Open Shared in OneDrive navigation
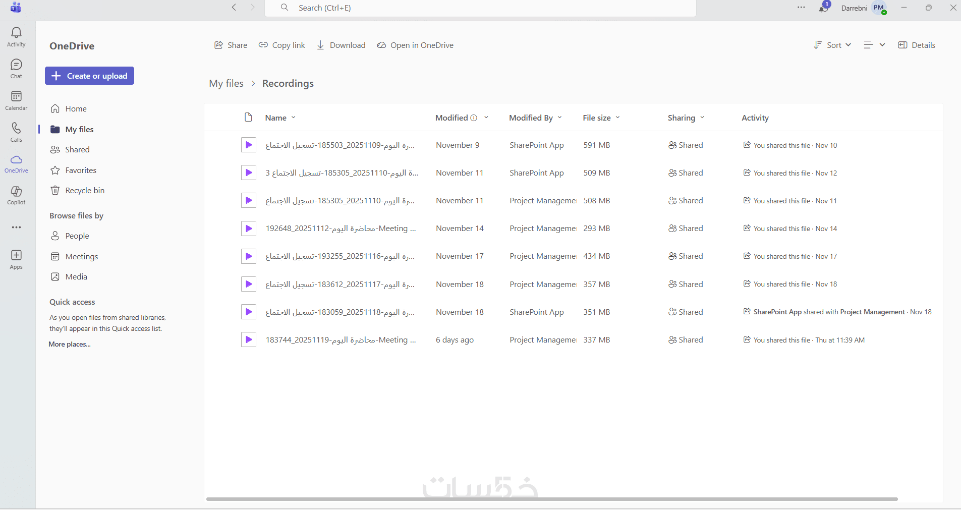The height and width of the screenshot is (510, 961). point(70,150)
